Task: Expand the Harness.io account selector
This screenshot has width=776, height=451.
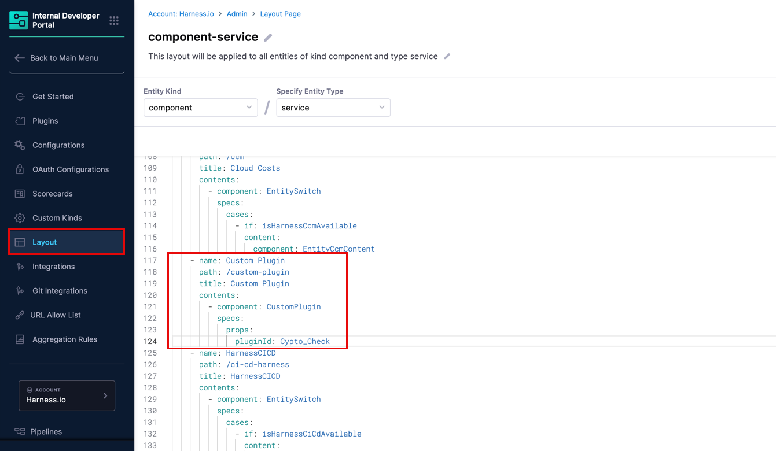Action: click(67, 395)
